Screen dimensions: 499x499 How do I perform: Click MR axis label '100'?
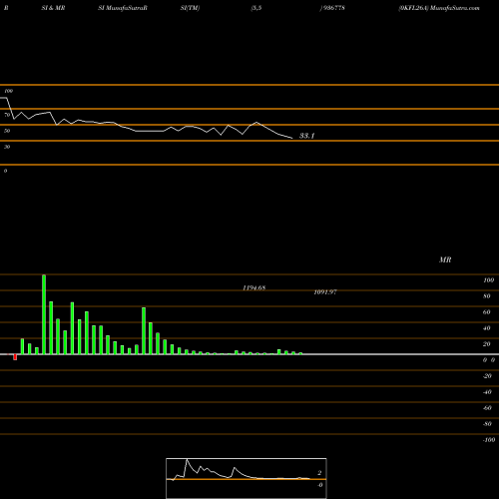click(x=488, y=280)
